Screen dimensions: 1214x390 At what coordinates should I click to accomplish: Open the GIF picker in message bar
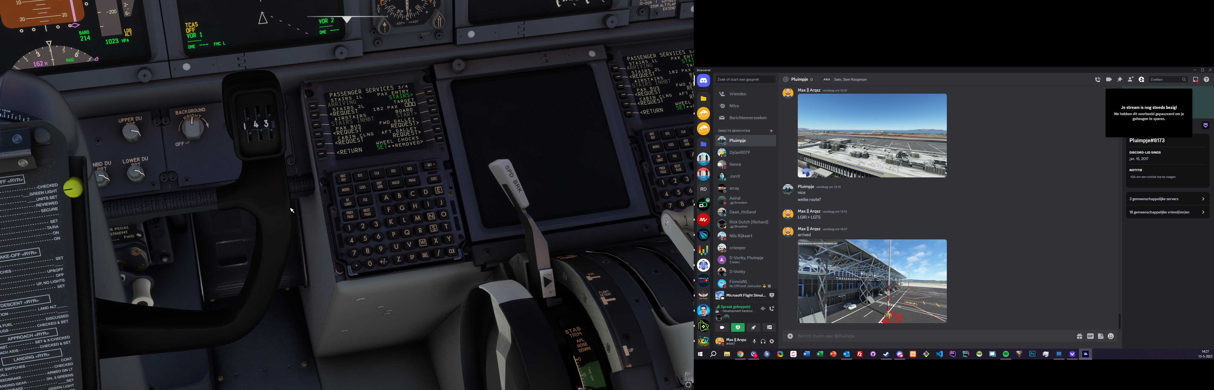[1090, 336]
